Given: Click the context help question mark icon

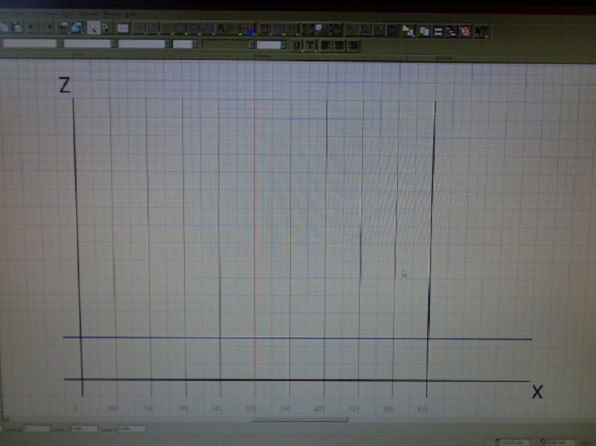Looking at the screenshot, I should (x=482, y=31).
